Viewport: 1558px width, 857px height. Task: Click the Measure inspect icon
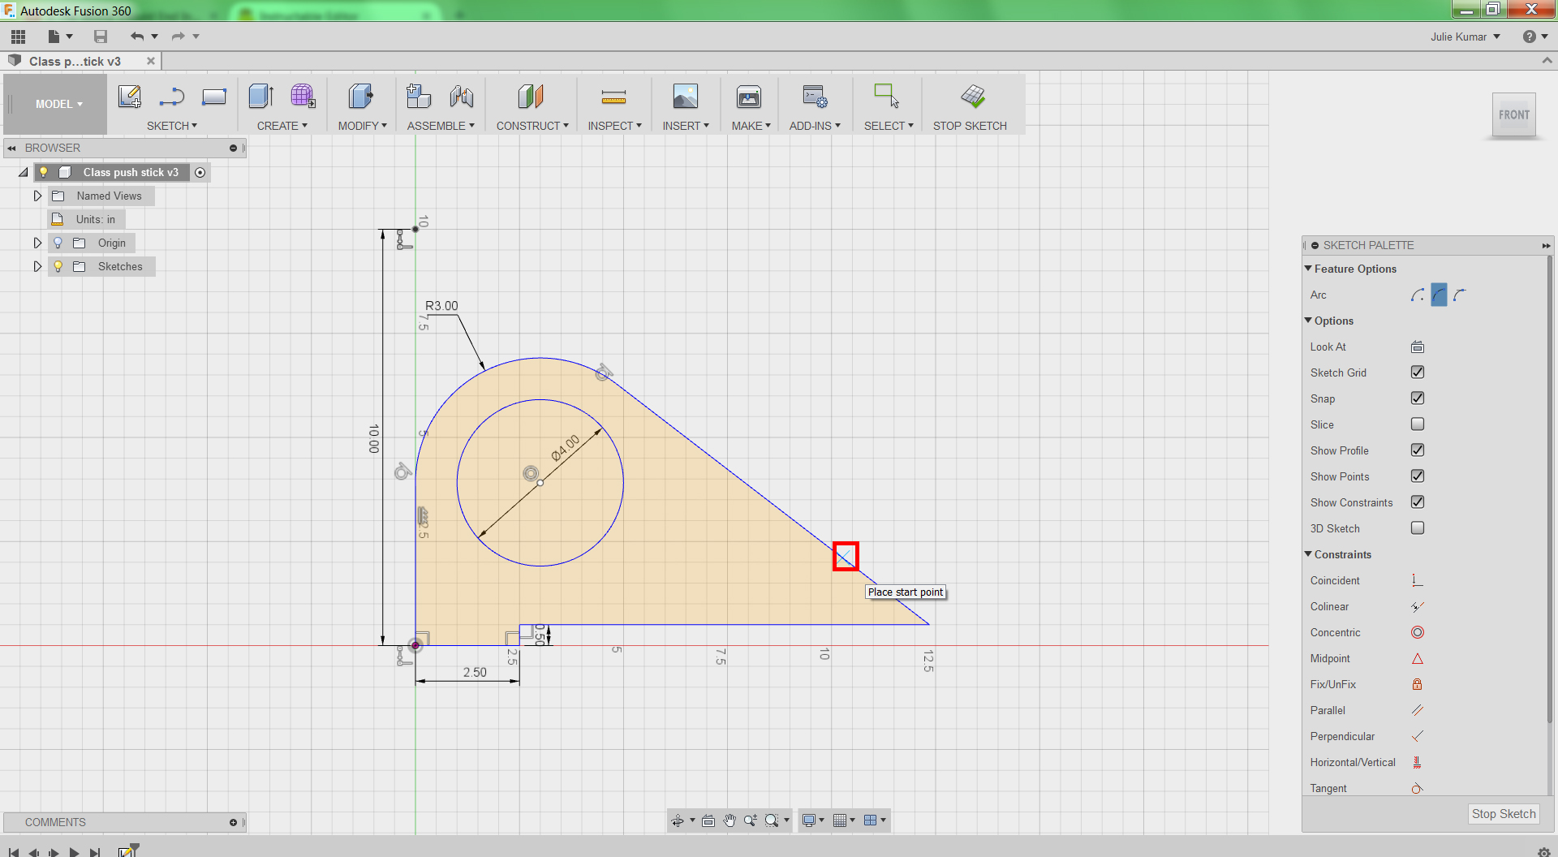614,97
